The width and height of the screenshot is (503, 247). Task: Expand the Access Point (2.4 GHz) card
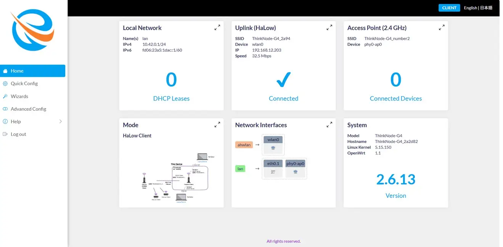click(442, 27)
